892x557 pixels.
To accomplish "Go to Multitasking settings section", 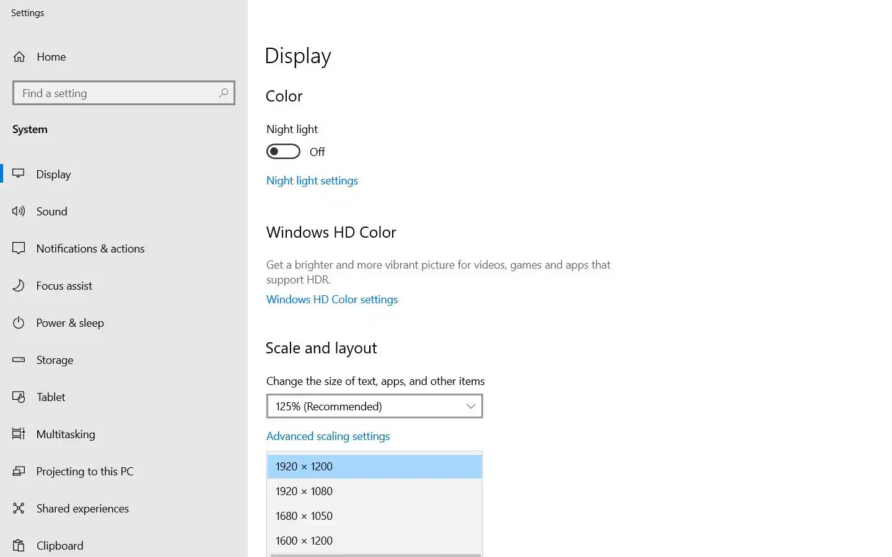I will (66, 434).
